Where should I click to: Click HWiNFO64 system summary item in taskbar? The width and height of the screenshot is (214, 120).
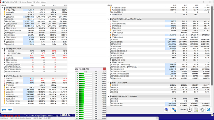pos(25,118)
